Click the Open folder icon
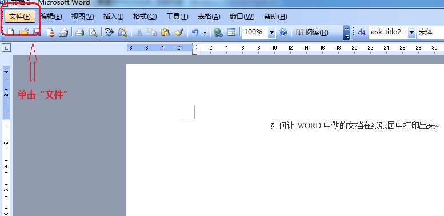 tap(24, 32)
